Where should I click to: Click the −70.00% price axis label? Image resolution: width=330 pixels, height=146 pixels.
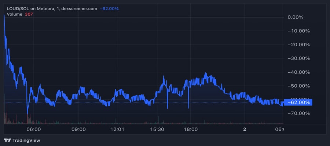(x=298, y=113)
